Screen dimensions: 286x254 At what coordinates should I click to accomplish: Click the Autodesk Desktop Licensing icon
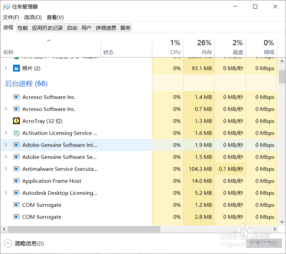[x=16, y=193]
